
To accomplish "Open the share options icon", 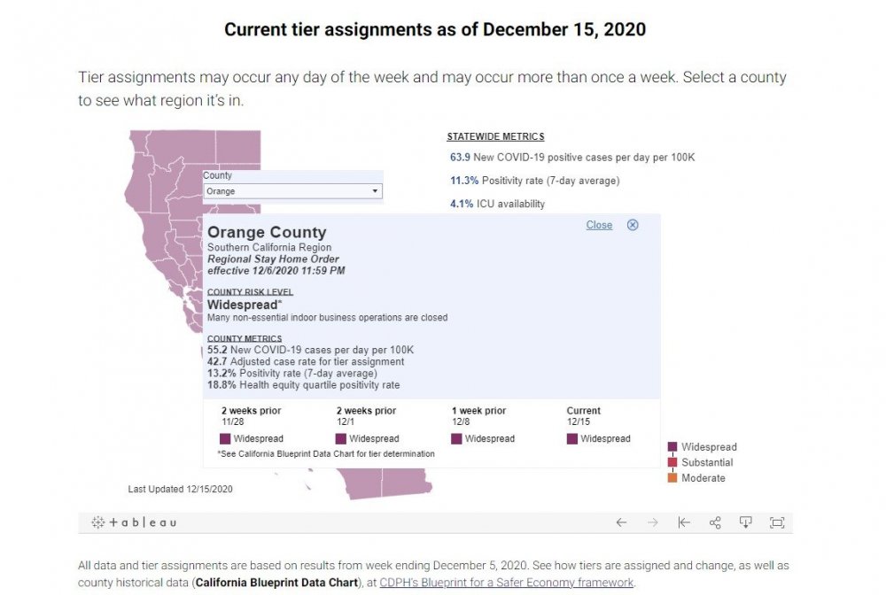I will pos(714,522).
